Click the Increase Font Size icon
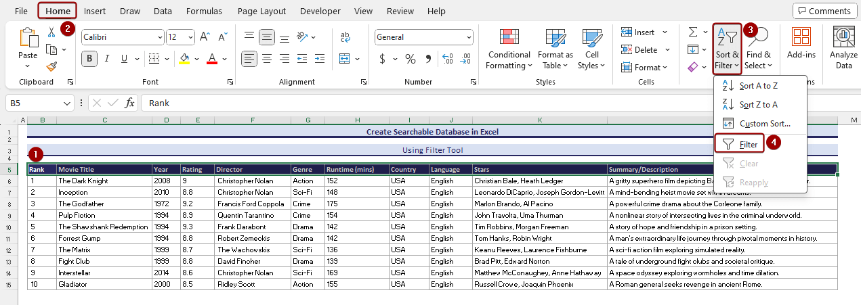This screenshot has width=861, height=305. coord(205,37)
